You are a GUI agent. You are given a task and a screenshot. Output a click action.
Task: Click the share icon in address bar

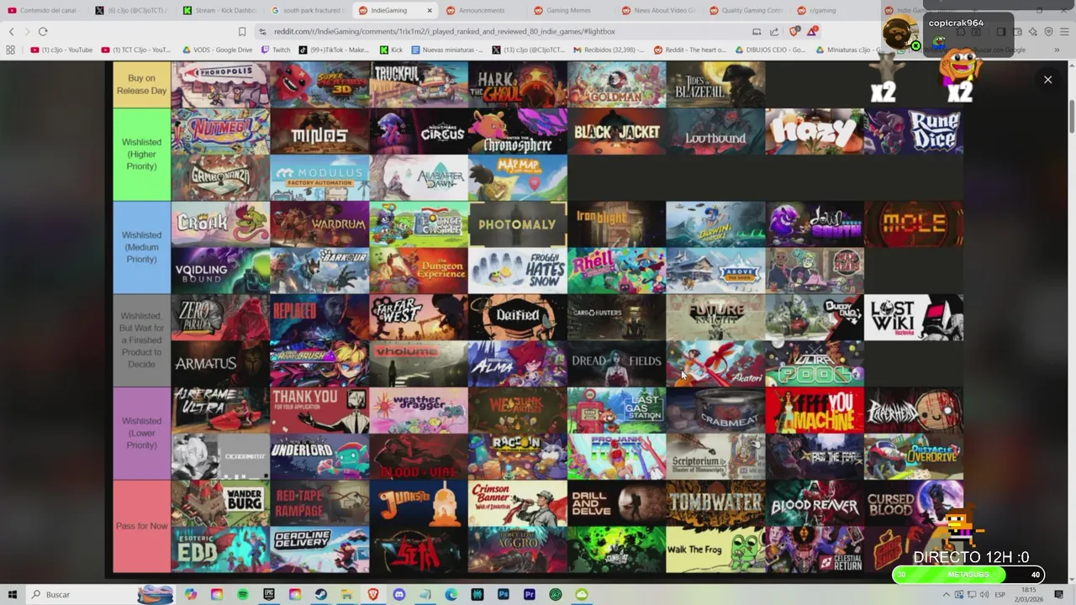[x=775, y=32]
